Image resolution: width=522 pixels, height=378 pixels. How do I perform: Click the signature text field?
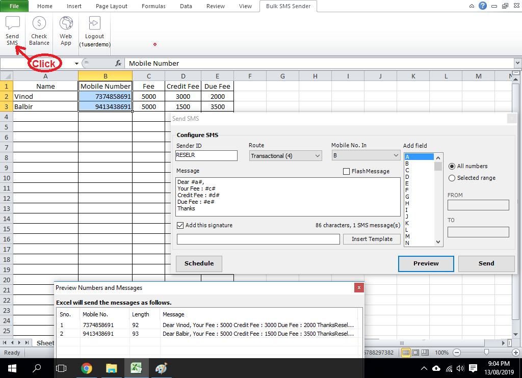click(x=258, y=239)
